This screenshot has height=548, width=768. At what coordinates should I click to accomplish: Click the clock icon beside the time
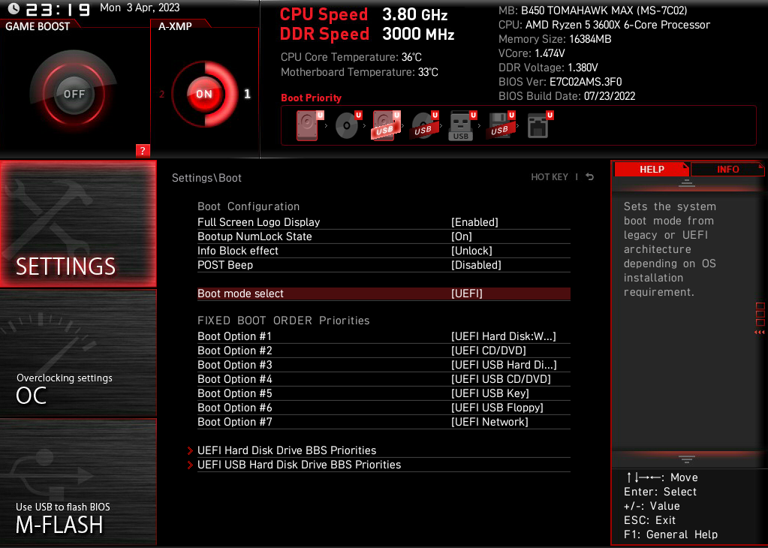click(14, 8)
